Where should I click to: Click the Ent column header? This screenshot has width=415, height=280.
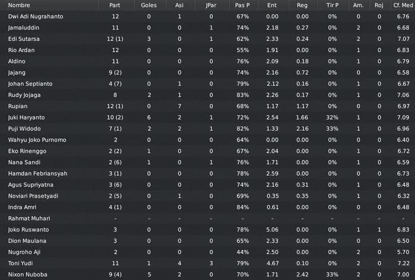[272, 5]
